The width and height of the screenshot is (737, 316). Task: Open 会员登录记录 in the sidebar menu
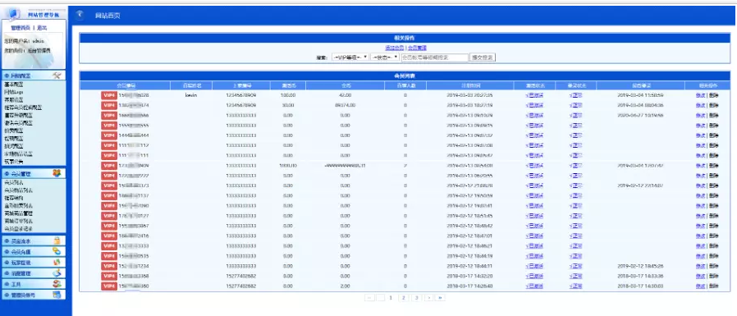(18, 228)
